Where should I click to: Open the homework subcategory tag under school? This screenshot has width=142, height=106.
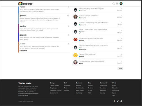[23, 50]
